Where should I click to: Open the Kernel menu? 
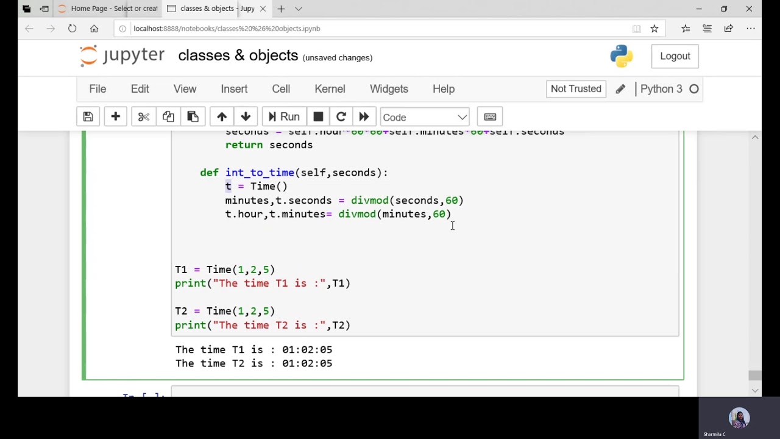click(330, 89)
